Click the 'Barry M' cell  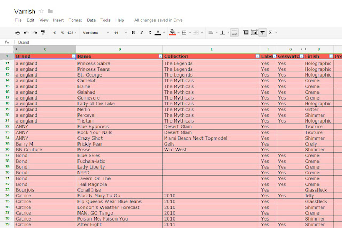tap(45, 144)
